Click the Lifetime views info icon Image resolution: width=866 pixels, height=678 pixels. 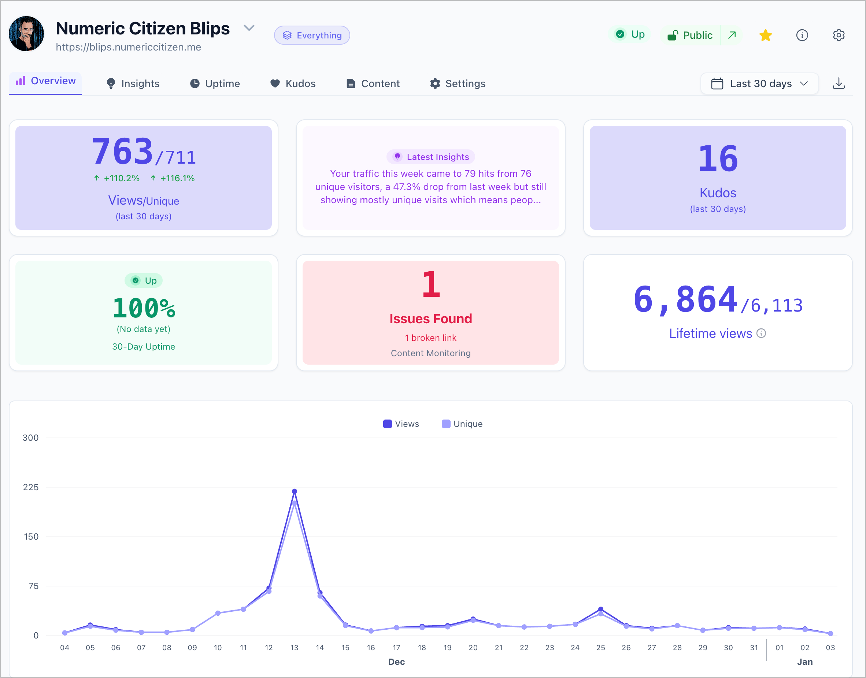(761, 334)
